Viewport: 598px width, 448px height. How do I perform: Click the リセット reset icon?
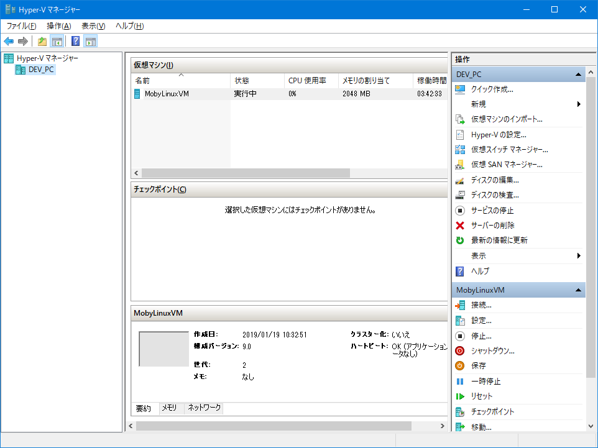[460, 396]
